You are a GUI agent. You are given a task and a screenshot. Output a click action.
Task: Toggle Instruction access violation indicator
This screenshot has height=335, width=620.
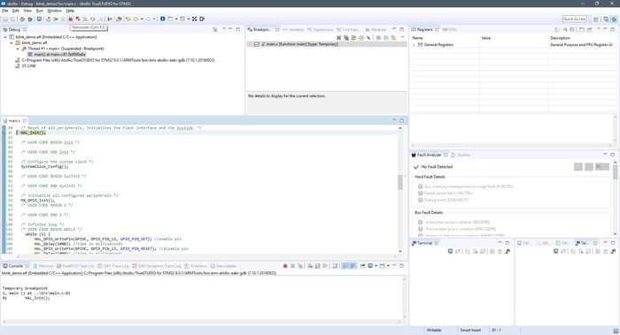click(x=421, y=222)
